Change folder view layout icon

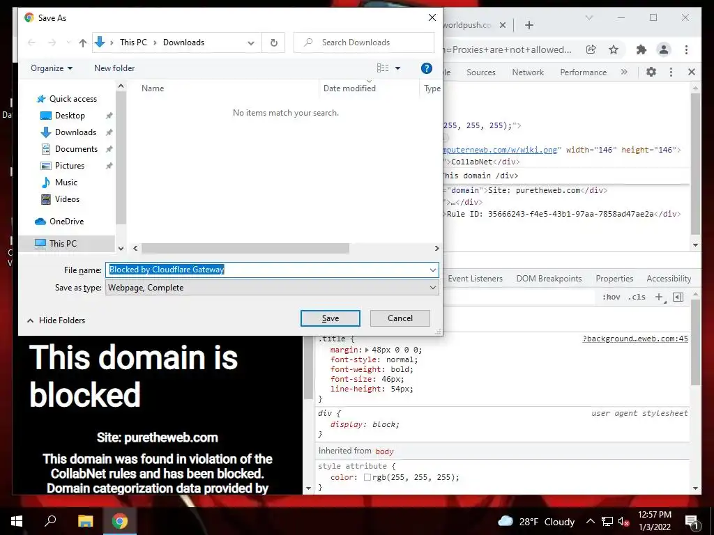pyautogui.click(x=383, y=68)
